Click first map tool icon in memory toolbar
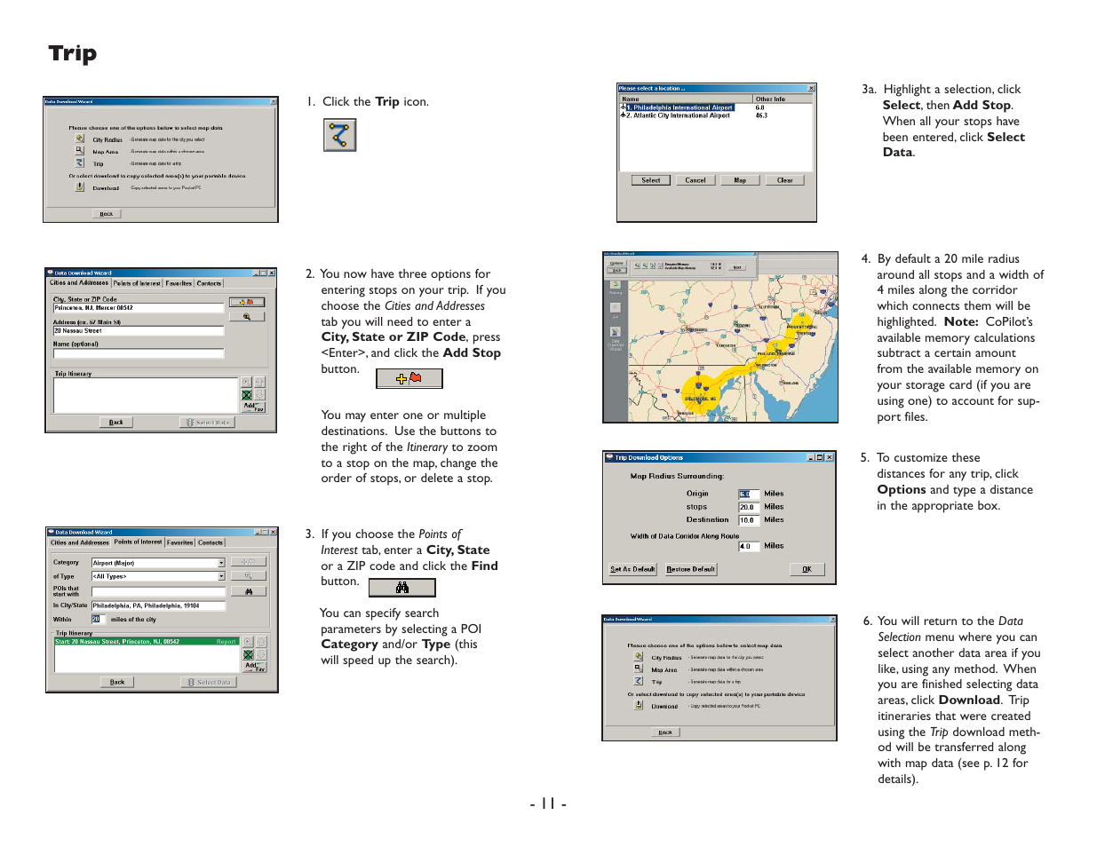 (x=637, y=265)
